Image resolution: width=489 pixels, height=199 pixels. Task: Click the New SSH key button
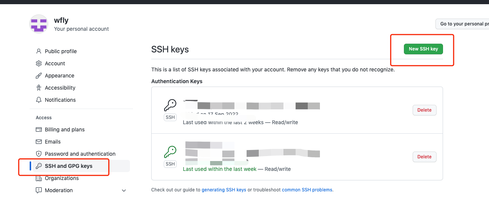(x=423, y=49)
